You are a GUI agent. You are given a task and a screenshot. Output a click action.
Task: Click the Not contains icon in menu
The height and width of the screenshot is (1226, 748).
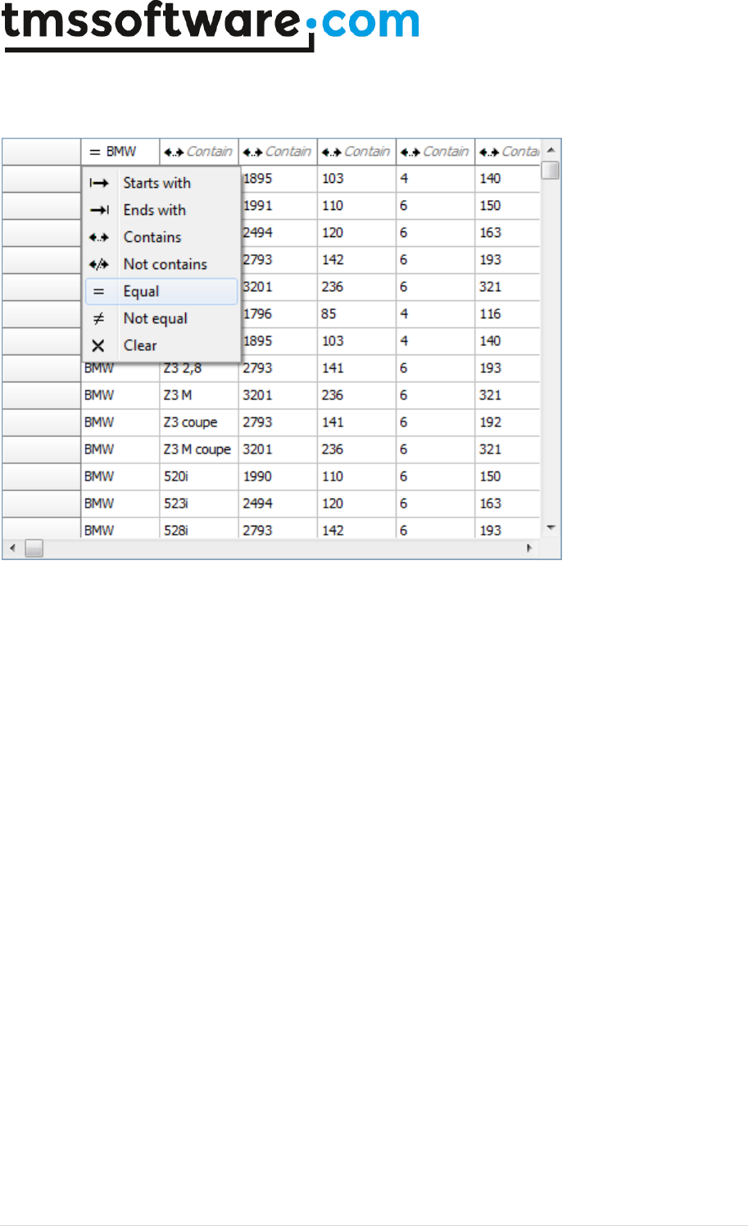coord(99,264)
